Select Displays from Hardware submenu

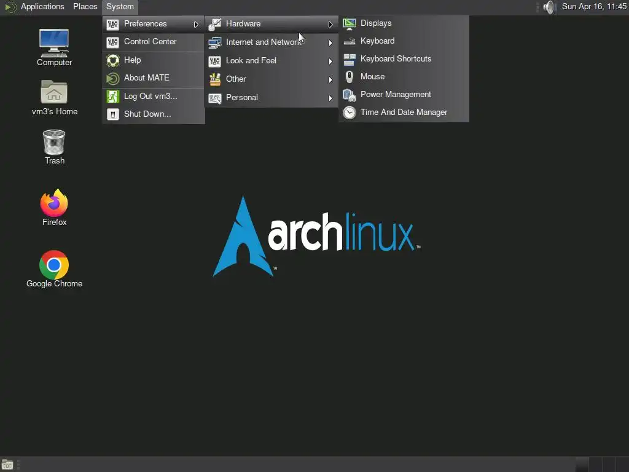coord(404,23)
